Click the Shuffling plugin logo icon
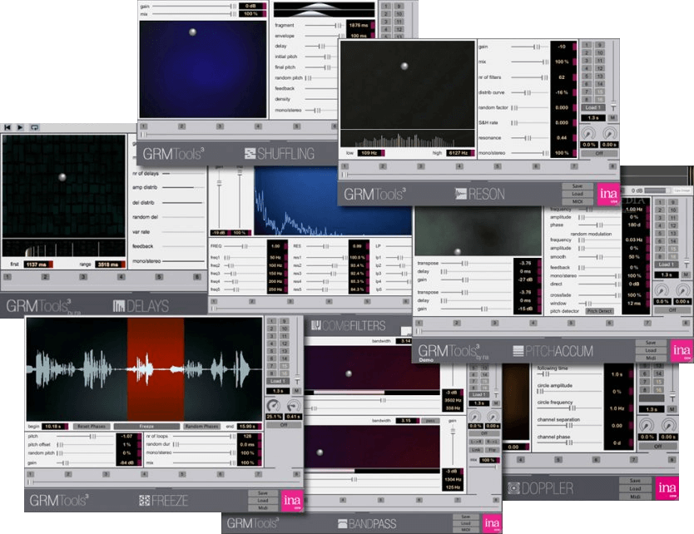This screenshot has height=534, width=694. 250,154
